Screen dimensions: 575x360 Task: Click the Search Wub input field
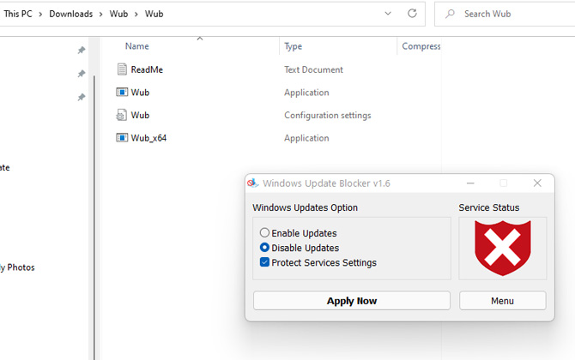coord(505,14)
